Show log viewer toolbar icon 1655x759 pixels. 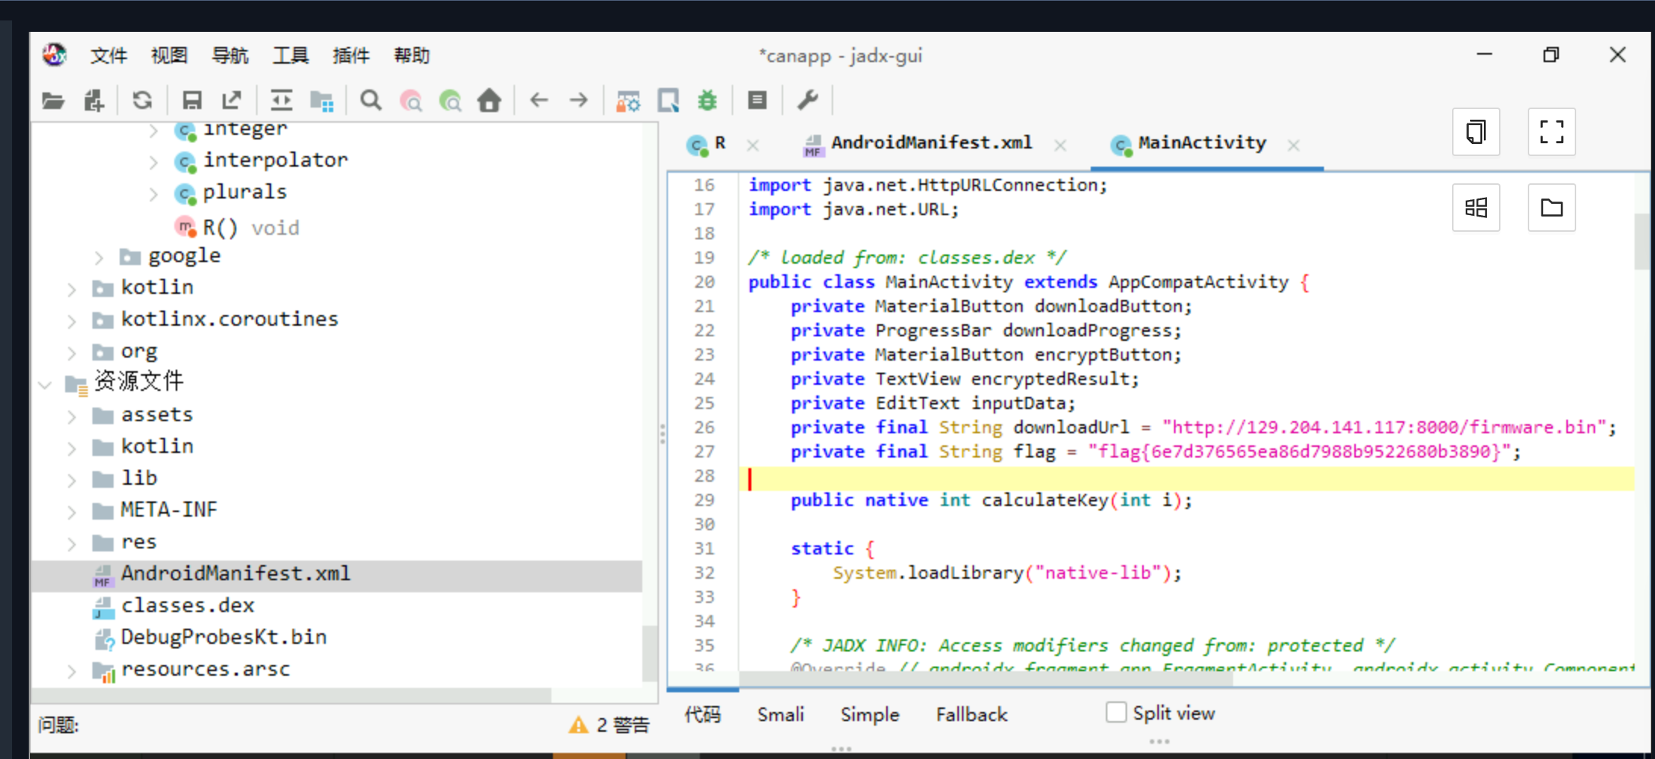click(757, 101)
